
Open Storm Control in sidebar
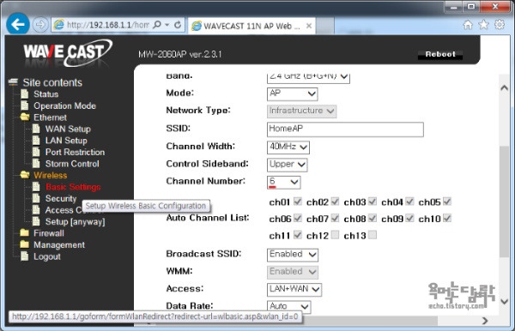[x=72, y=164]
